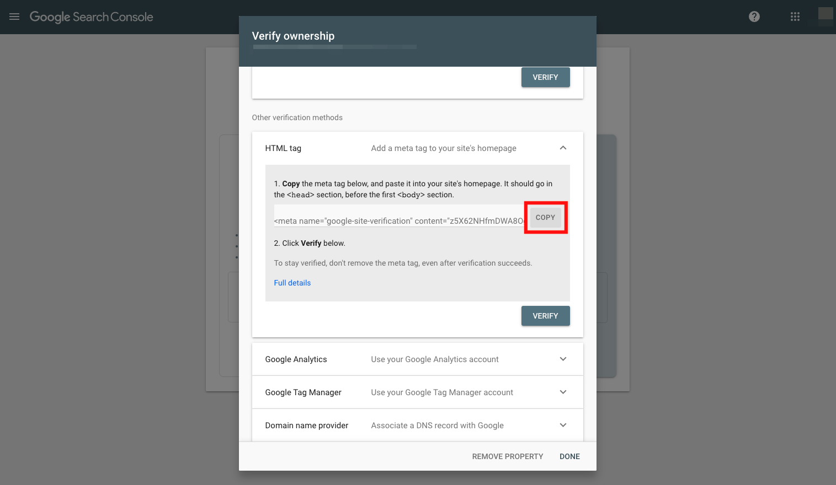Click REMOVE PROPERTY

(508, 456)
